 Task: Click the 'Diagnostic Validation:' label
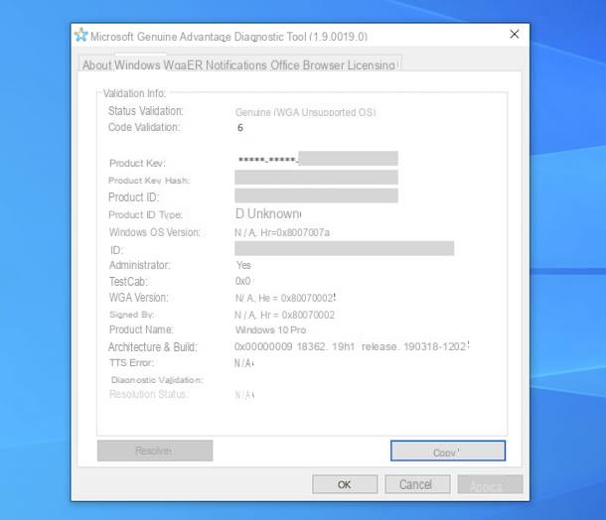(x=157, y=380)
